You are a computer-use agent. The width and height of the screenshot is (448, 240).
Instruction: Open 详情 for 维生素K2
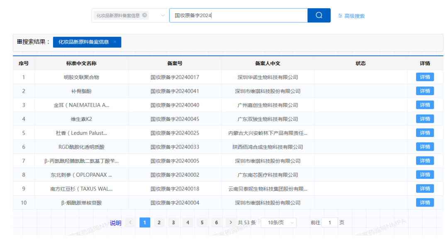[425, 119]
